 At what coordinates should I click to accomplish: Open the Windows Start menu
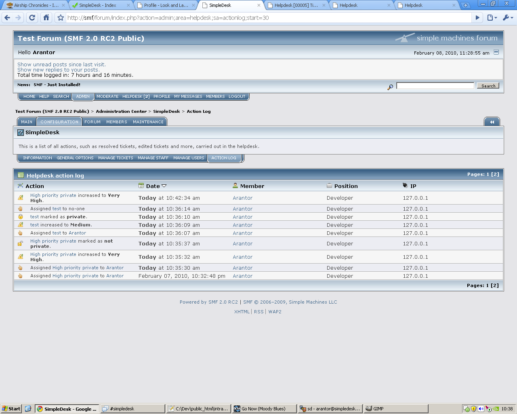11,409
